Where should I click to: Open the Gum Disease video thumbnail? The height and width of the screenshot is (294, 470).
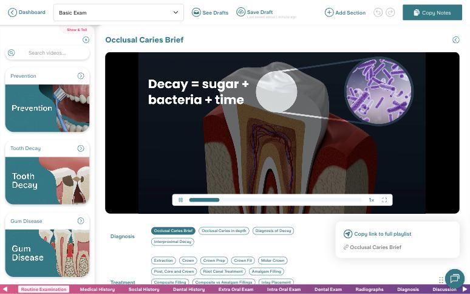(x=47, y=253)
